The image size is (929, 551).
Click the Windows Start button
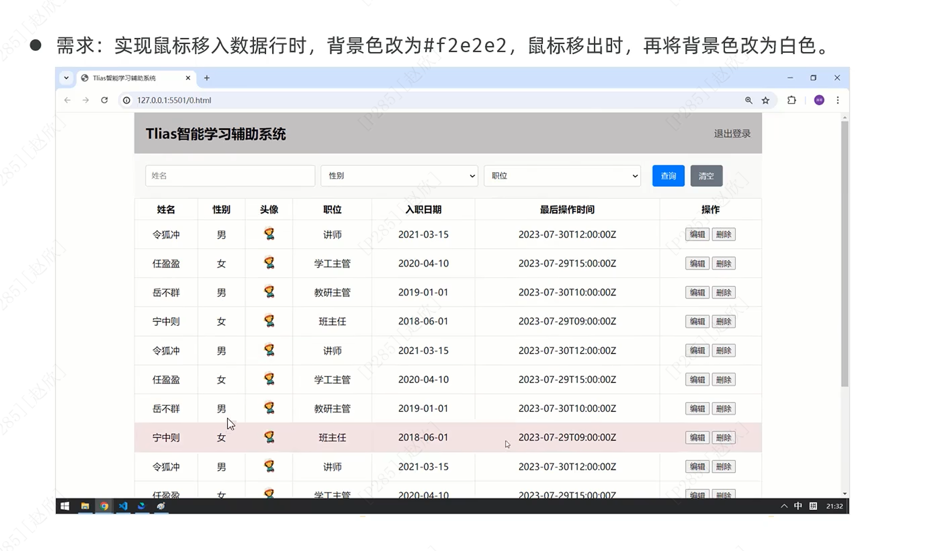[65, 506]
